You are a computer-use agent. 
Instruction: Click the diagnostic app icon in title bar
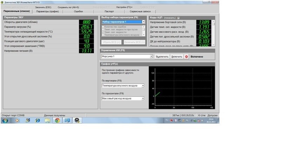(x=2, y=2)
